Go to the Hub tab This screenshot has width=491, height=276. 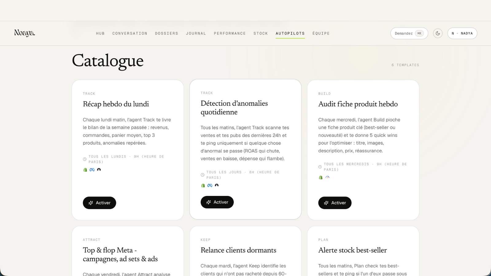click(100, 33)
